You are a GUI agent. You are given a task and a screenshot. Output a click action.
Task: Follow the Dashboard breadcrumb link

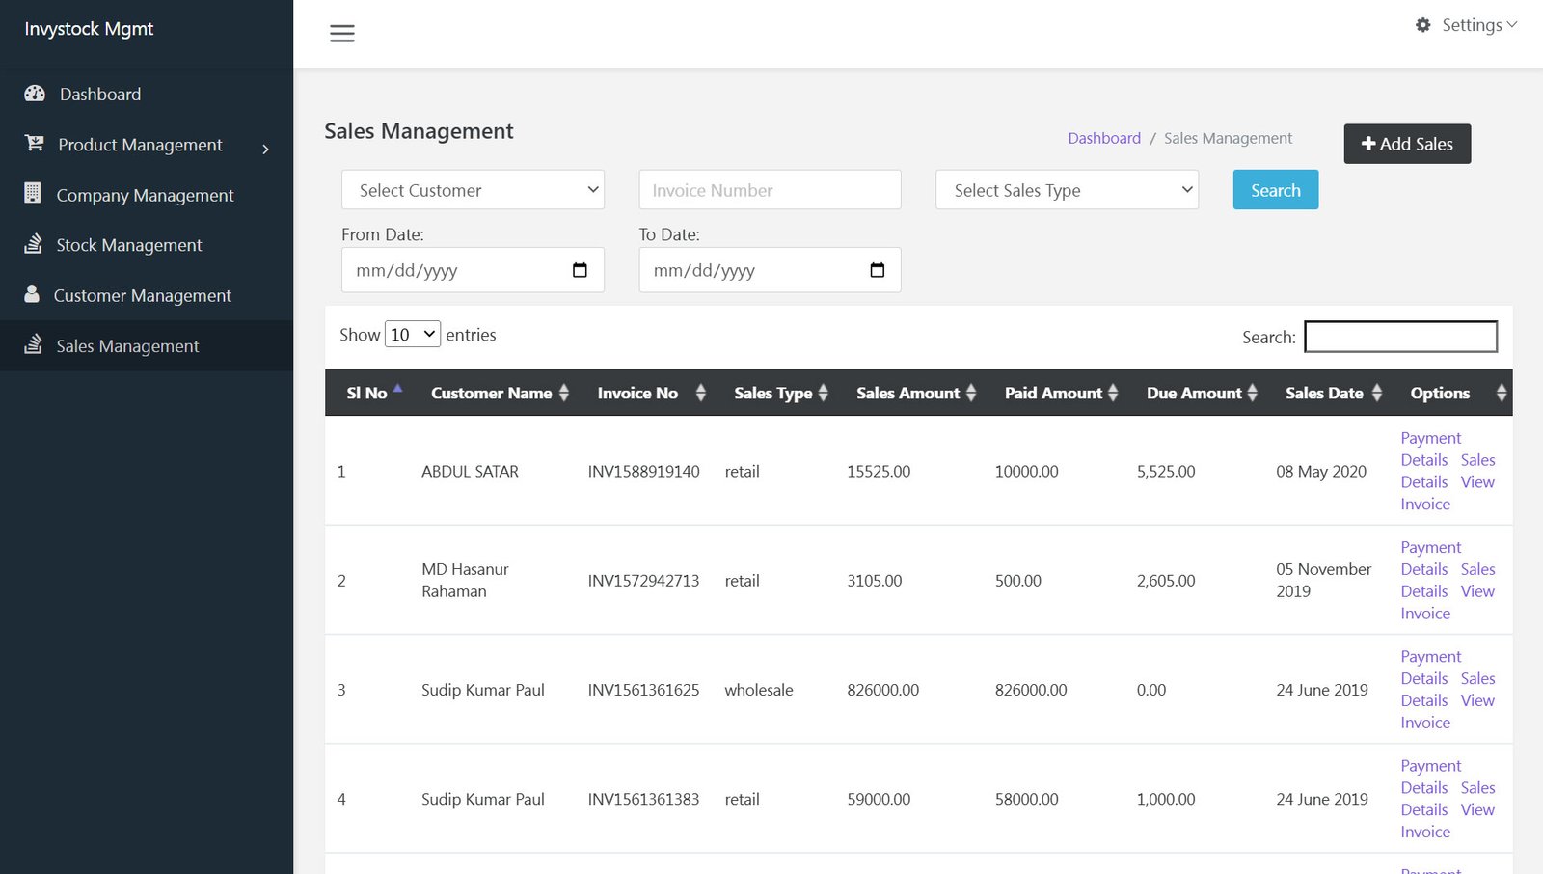pos(1104,138)
